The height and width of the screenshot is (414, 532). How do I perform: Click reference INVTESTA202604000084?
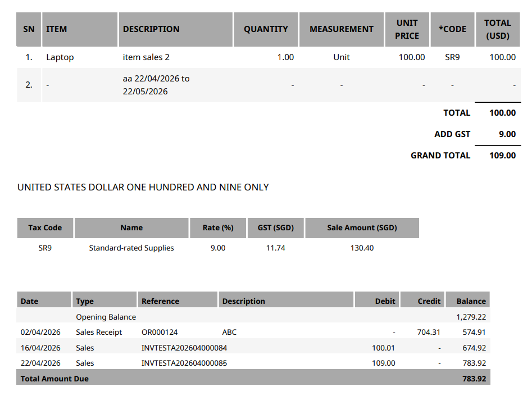tap(184, 348)
